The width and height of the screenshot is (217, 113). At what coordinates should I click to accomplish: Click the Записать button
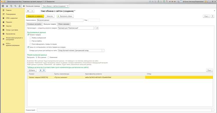[50, 16]
